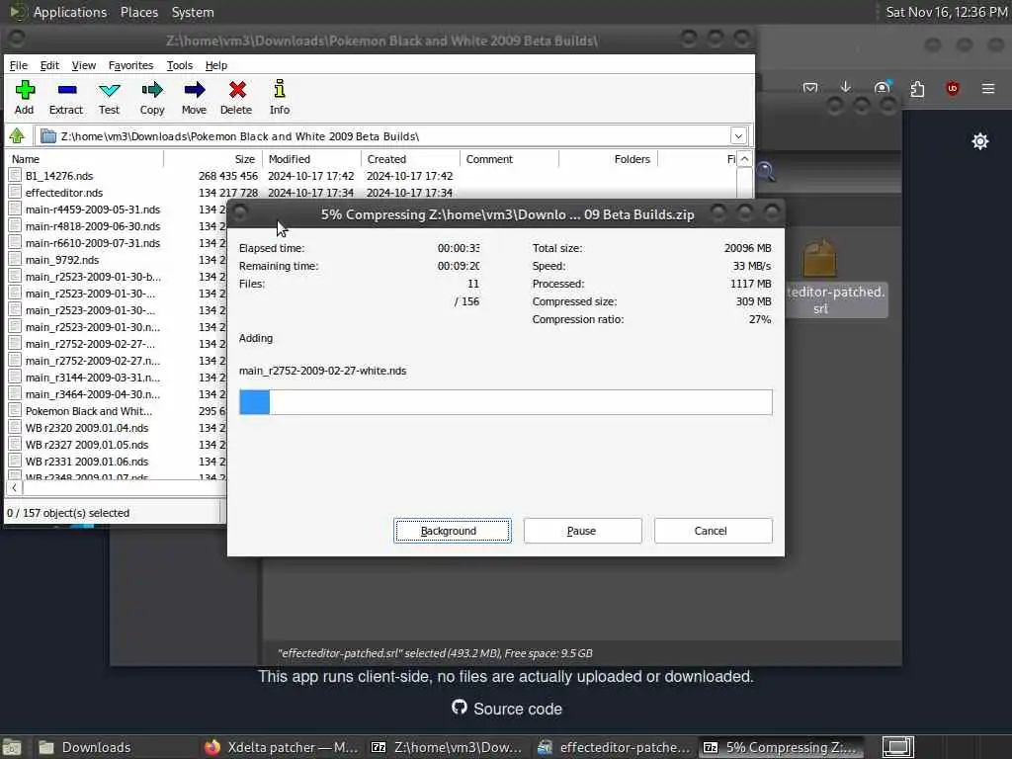Click the search magnifier icon in file manager
1012x759 pixels.
point(766,171)
